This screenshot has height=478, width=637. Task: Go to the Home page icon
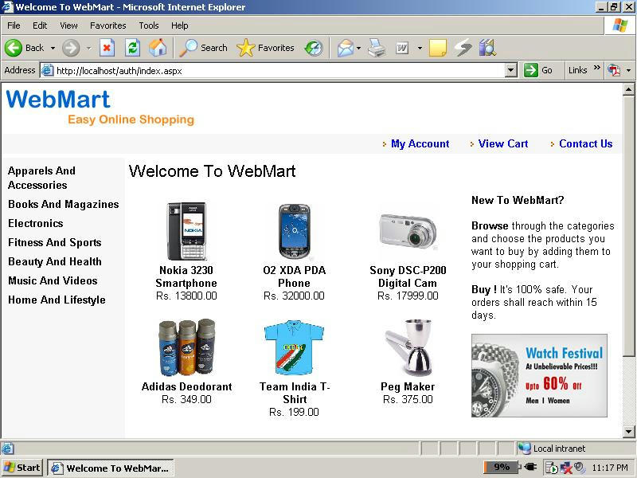tap(158, 48)
